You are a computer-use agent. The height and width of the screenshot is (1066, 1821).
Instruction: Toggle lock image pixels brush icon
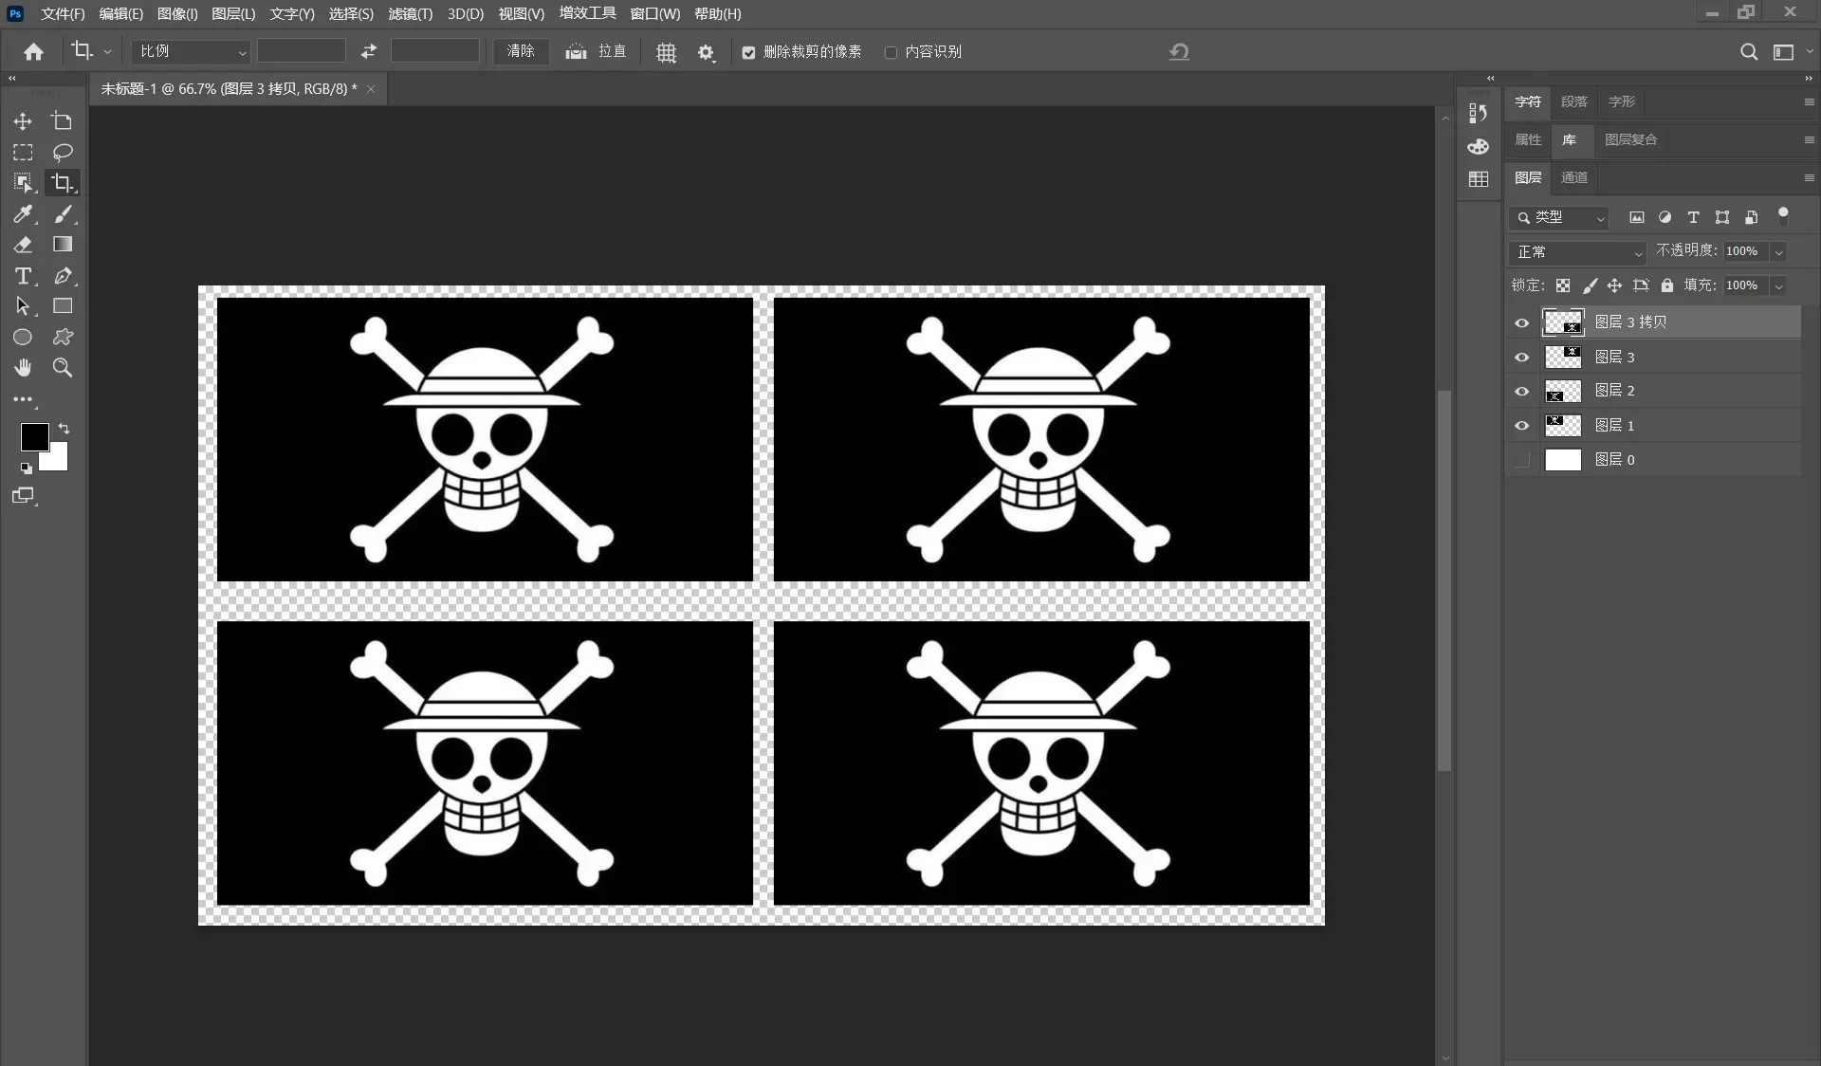[x=1590, y=285]
